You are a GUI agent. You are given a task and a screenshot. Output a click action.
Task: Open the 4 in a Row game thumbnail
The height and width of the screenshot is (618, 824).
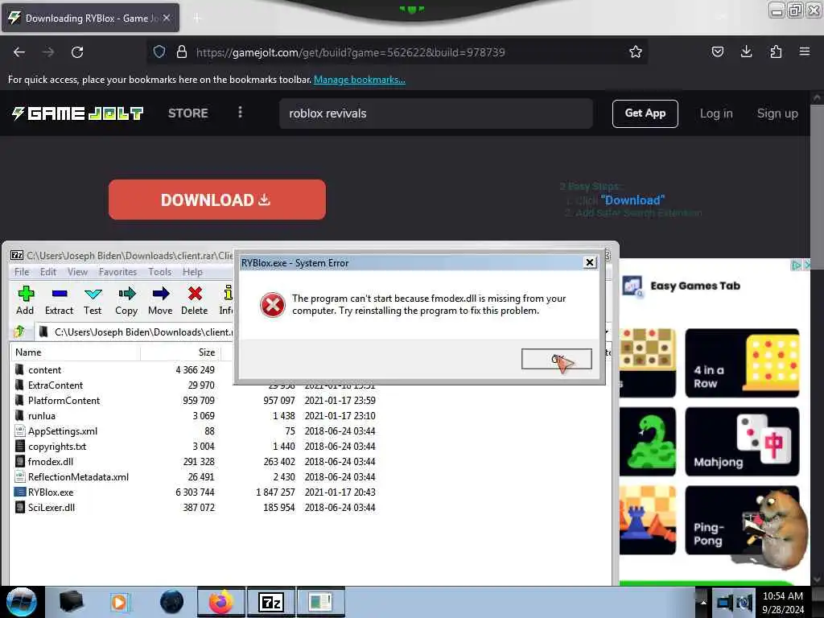click(742, 363)
